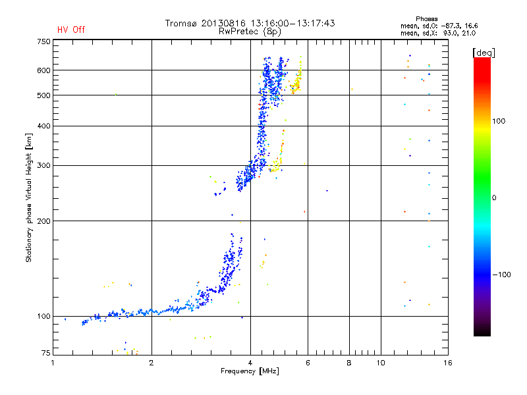Click the y-axis tick label '100'
The width and height of the screenshot is (527, 395).
click(43, 317)
